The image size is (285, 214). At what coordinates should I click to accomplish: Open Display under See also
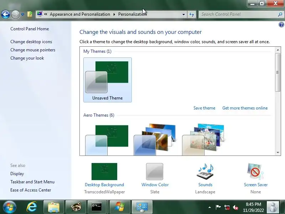17,174
